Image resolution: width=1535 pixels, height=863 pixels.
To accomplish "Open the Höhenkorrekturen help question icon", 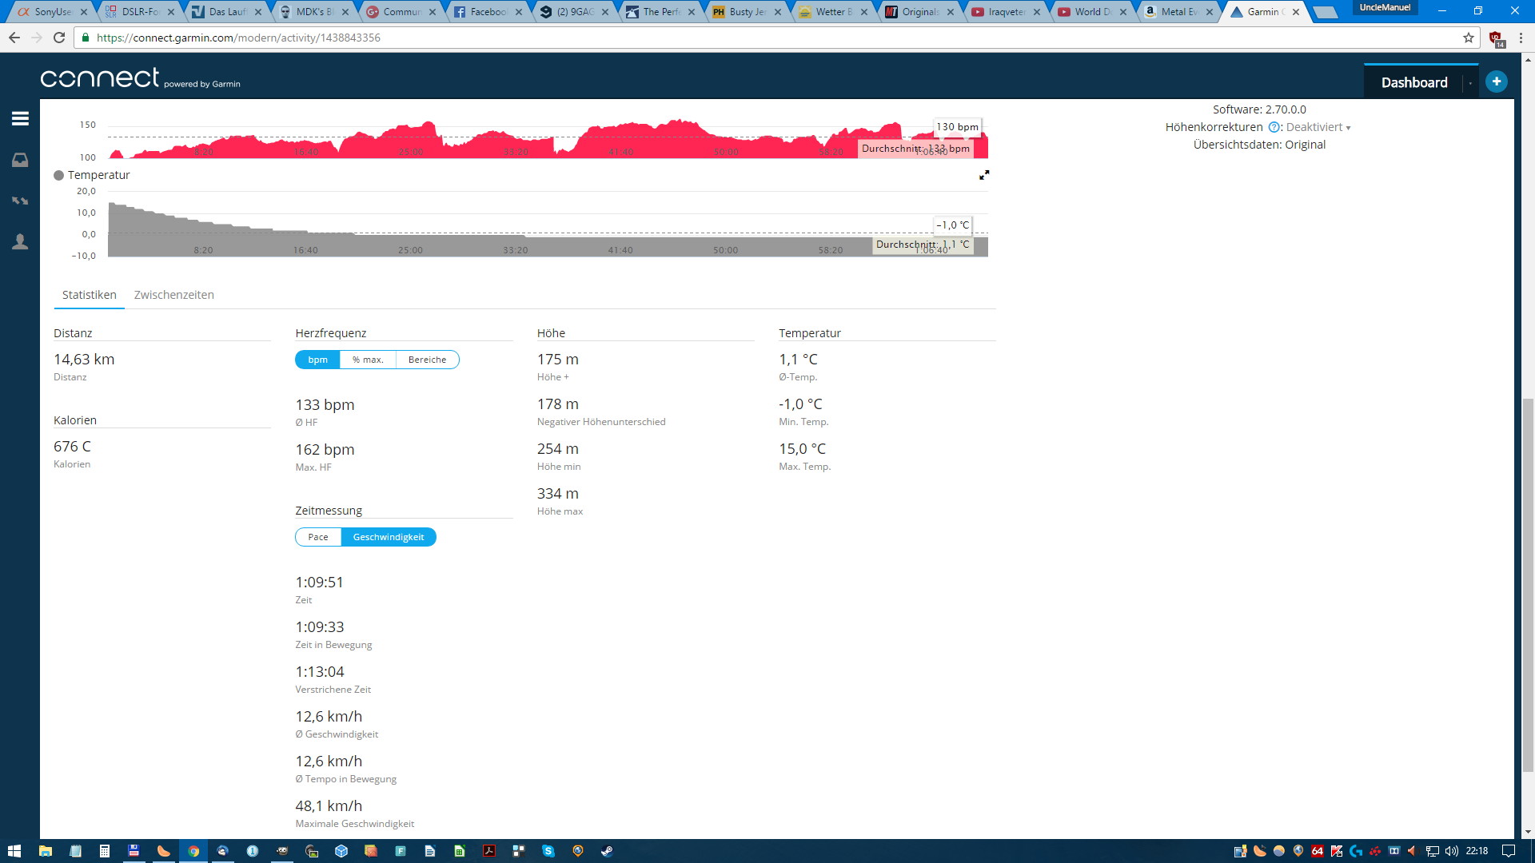I will point(1274,127).
